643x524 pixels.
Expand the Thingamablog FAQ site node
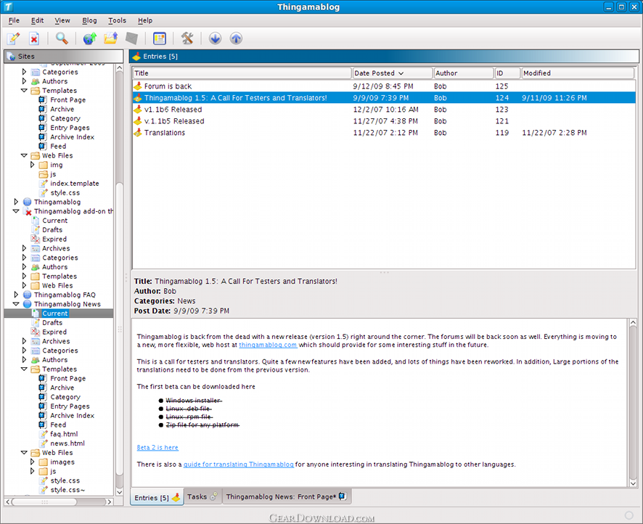click(x=16, y=295)
